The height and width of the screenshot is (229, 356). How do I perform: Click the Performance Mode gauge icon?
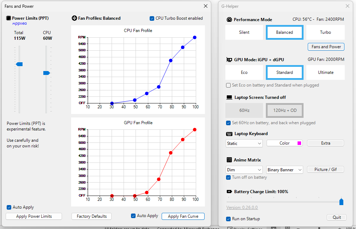tap(229, 19)
